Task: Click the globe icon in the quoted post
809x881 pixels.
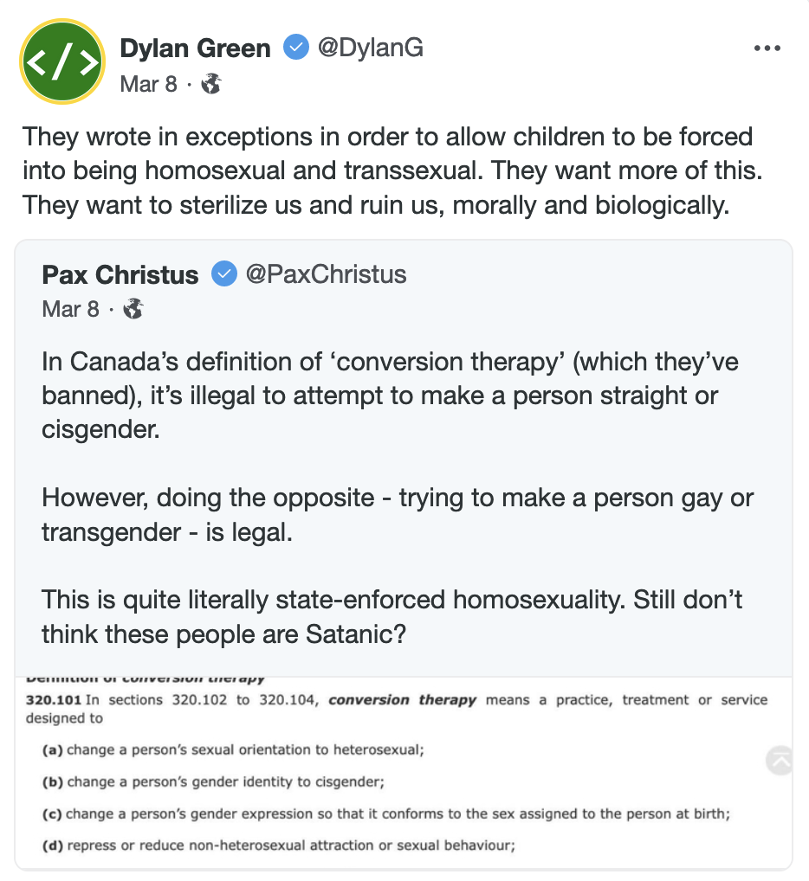Action: pyautogui.click(x=133, y=309)
